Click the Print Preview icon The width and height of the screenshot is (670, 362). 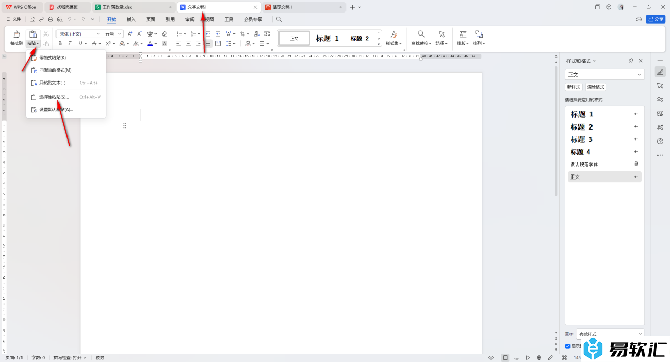(60, 19)
